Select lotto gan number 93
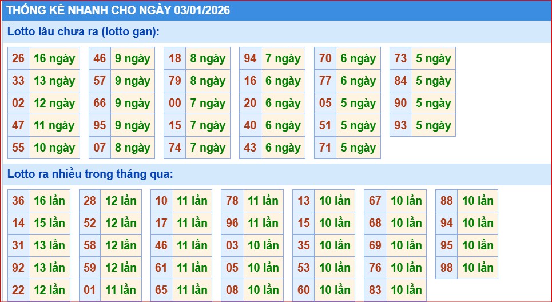Image resolution: width=552 pixels, height=302 pixels. 400,125
